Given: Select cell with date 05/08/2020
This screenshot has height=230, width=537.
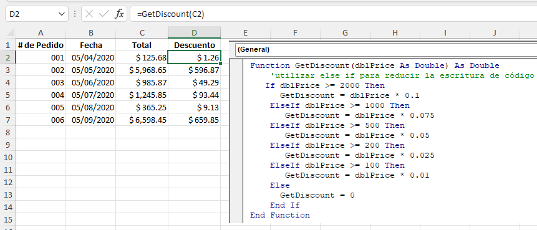Looking at the screenshot, I should click(91, 107).
